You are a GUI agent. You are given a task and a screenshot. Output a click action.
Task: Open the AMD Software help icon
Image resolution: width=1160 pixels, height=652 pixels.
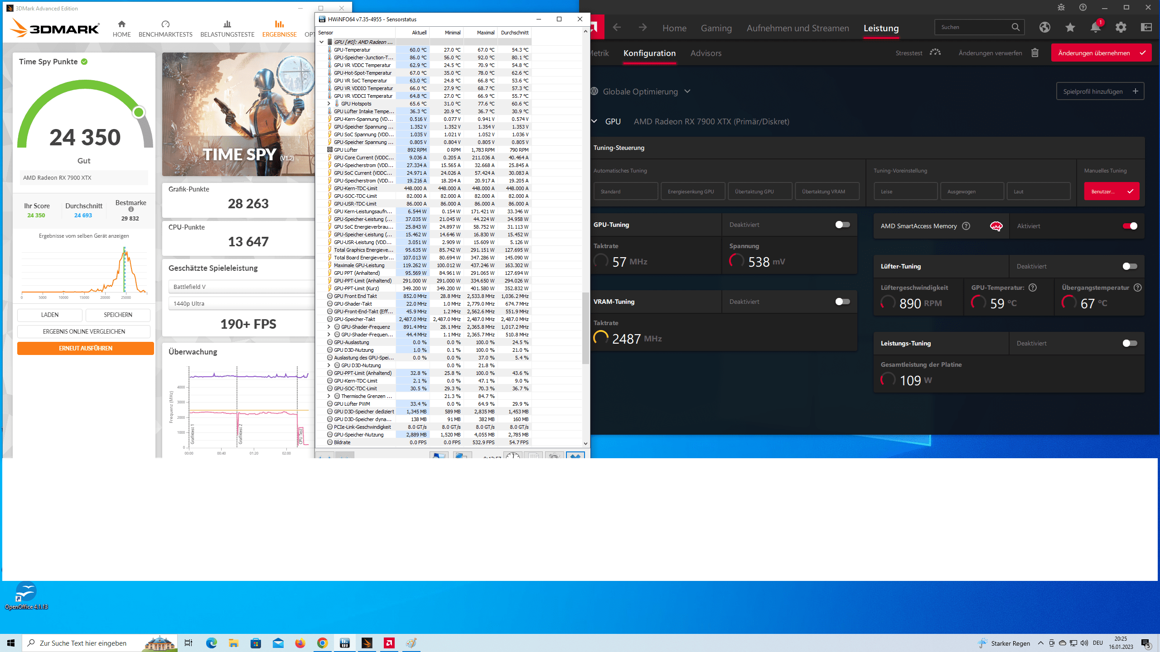[1083, 7]
